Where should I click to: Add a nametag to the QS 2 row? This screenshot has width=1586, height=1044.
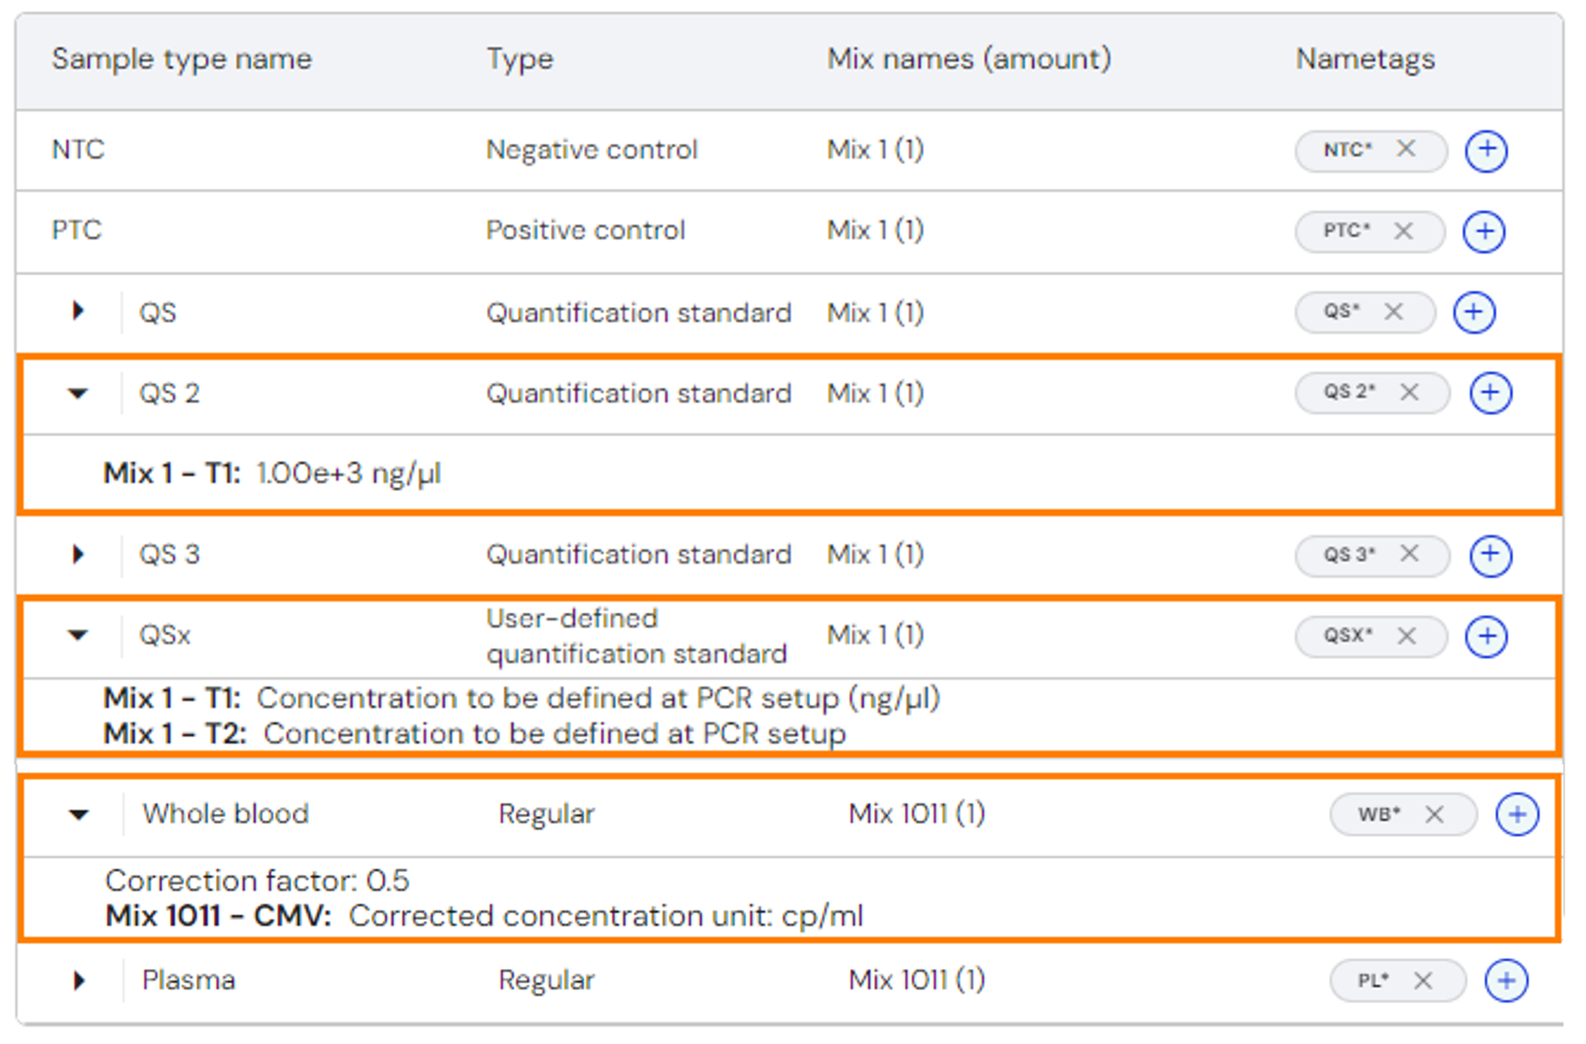coord(1490,393)
